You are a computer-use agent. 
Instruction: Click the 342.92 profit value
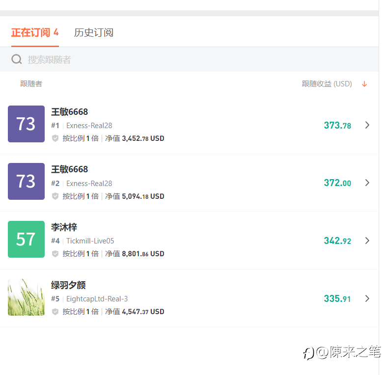pos(337,241)
